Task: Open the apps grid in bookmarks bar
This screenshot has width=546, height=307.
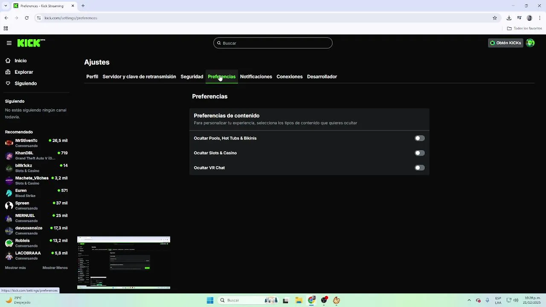Action: [6, 29]
